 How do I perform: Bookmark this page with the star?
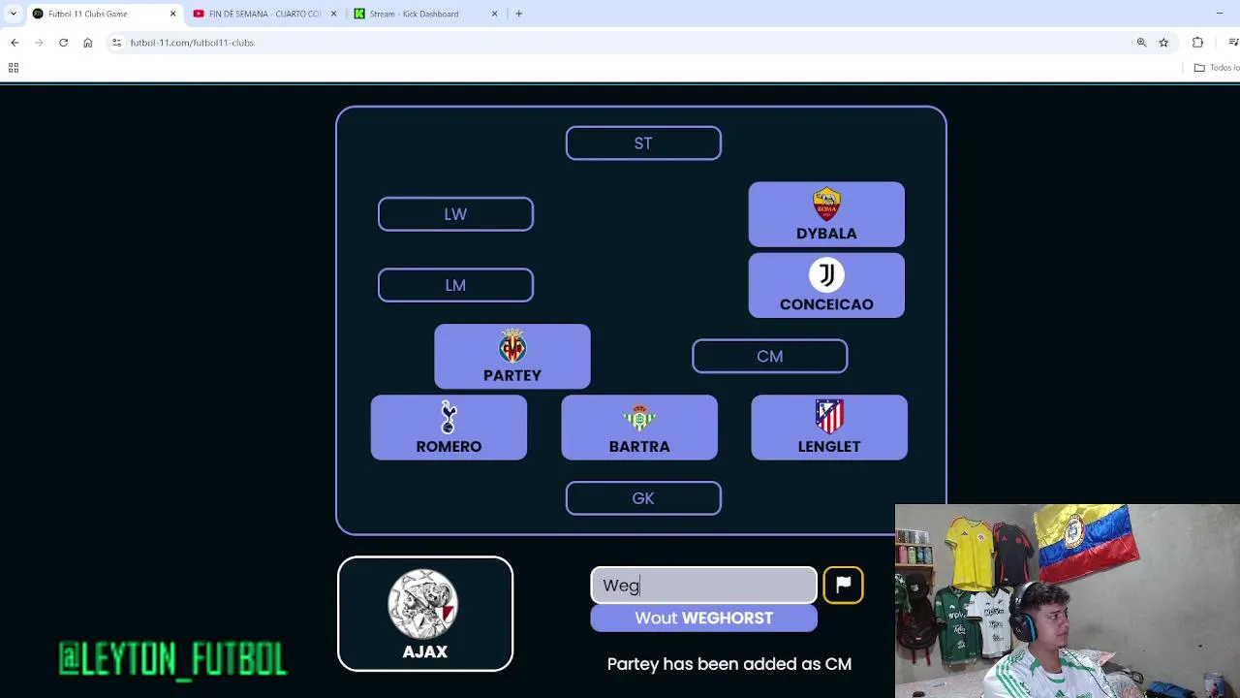(1163, 43)
